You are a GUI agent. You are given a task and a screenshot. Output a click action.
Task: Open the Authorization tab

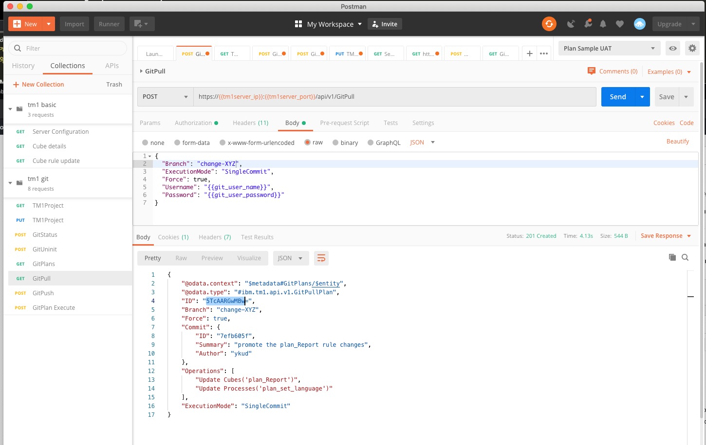point(196,123)
